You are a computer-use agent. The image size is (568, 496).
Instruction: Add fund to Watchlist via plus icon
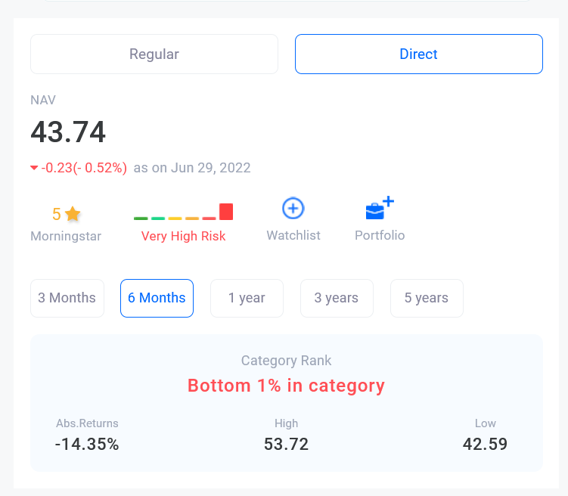tap(293, 208)
